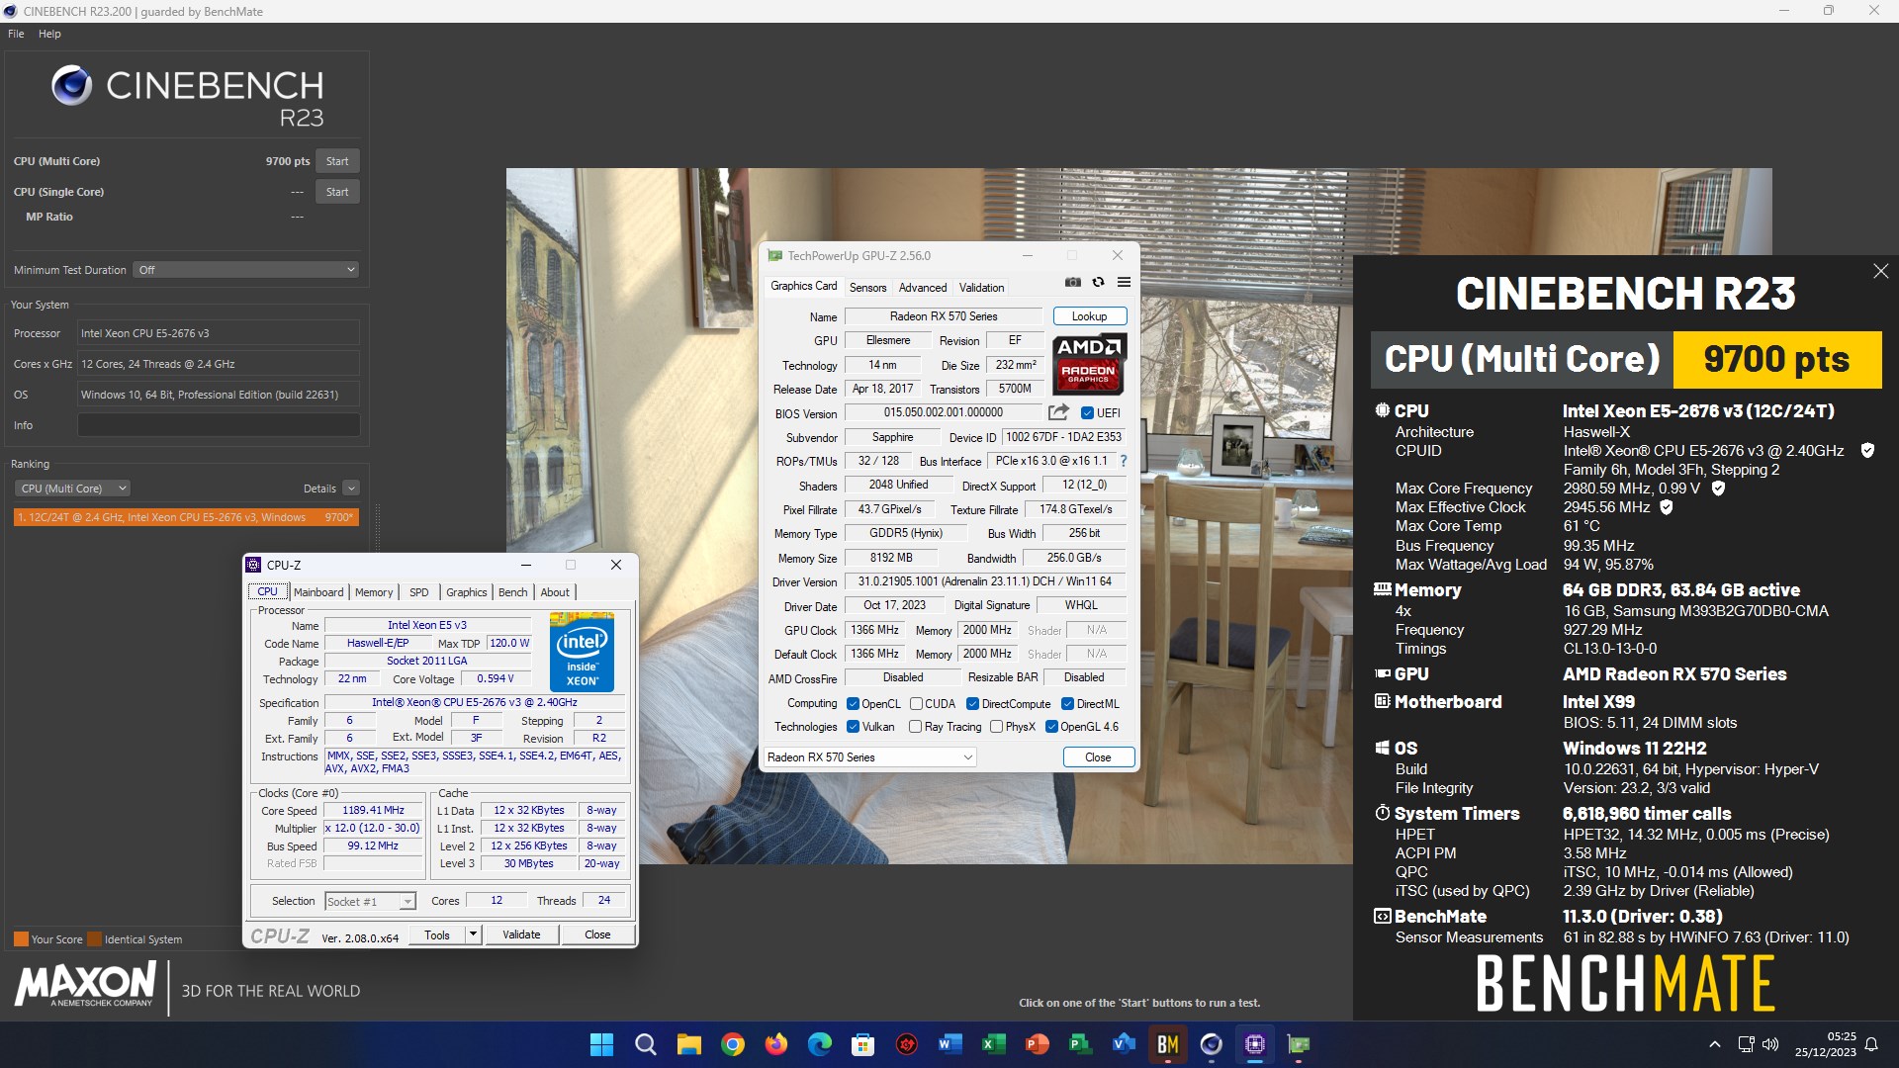
Task: Launch Google Chrome from the taskbar
Action: (732, 1044)
